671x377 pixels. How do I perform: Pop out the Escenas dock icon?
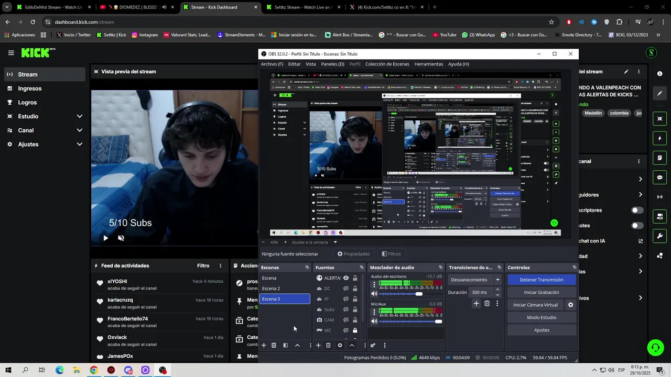[x=307, y=268]
